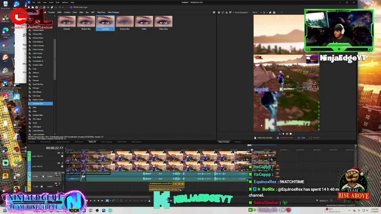Image resolution: width=381 pixels, height=214 pixels.
Task: Filter effects by Third Party category
Action: coord(101,12)
